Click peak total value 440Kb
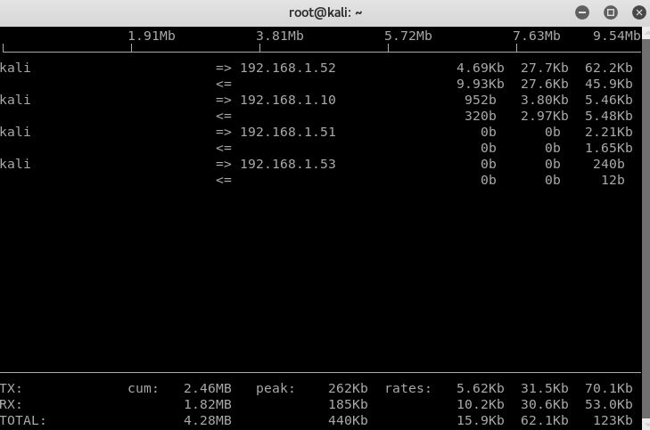 coord(348,420)
